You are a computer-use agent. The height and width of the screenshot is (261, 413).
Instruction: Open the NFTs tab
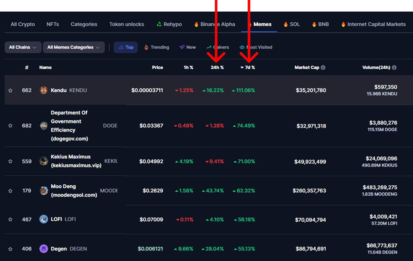tap(53, 24)
